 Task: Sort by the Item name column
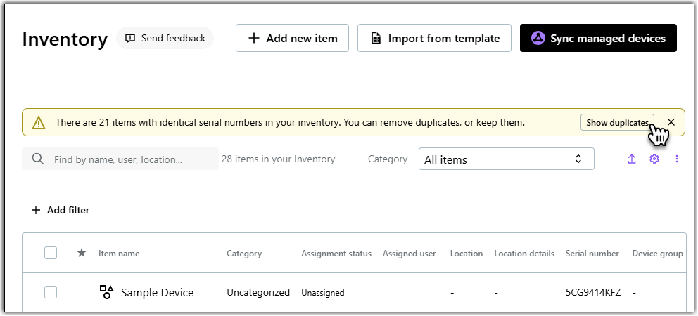119,254
